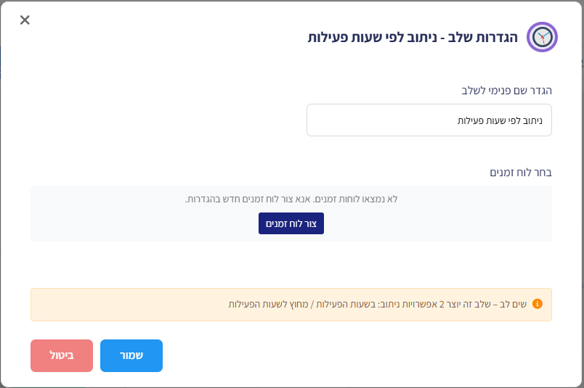The height and width of the screenshot is (388, 584).
Task: Save settings with the blue שמור button
Action: [x=131, y=355]
